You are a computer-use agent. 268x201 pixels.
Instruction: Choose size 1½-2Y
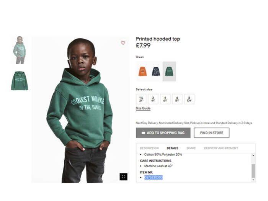[x=141, y=99]
